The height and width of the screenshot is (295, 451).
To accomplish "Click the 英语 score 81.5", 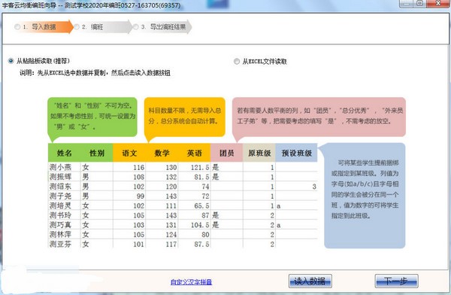I will tap(201, 177).
